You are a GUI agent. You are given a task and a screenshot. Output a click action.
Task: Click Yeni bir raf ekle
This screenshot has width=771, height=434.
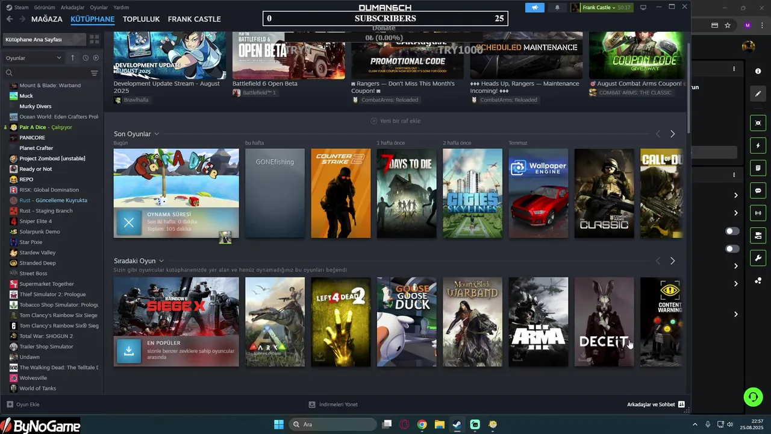[x=395, y=121]
